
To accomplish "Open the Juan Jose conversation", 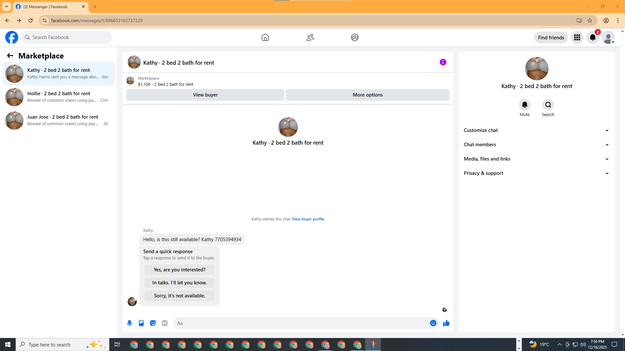I will click(59, 121).
